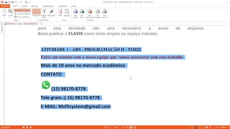Switch to the AJUDA ribbon tab
The width and height of the screenshot is (230, 129).
[x=74, y=6]
